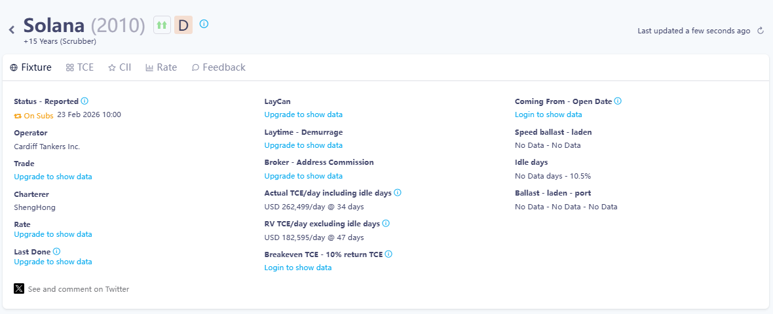Click Upgrade to show data under LayCan
This screenshot has width=773, height=314.
tap(303, 114)
